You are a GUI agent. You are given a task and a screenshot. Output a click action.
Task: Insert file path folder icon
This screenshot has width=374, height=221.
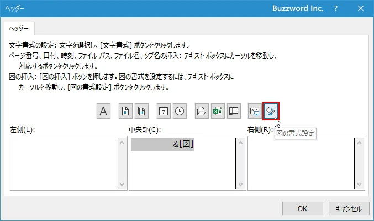coord(202,111)
